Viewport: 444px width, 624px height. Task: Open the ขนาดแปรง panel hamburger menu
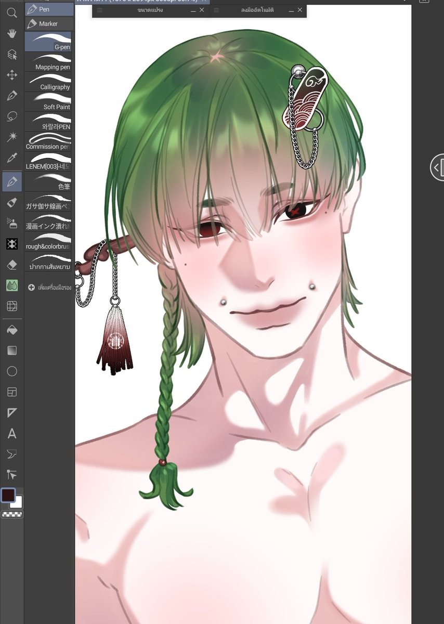[99, 10]
